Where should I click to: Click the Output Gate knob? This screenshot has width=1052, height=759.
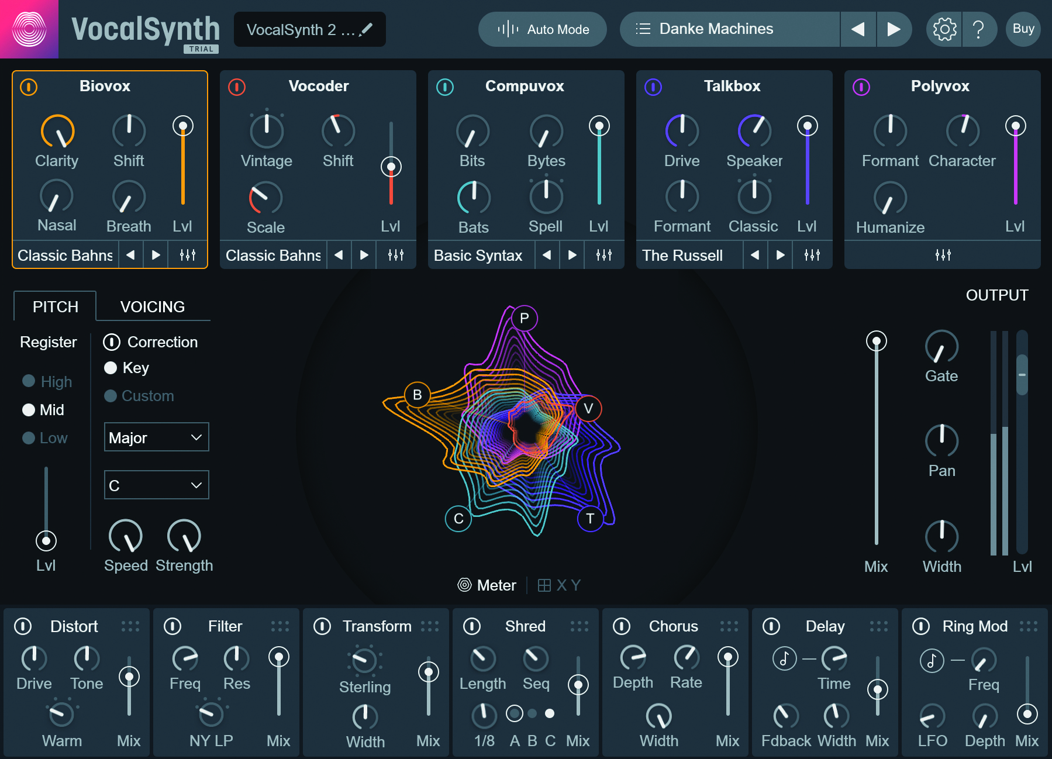(941, 347)
